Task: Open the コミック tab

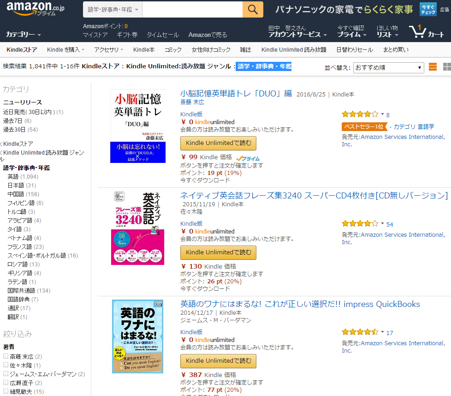Action: pos(173,50)
